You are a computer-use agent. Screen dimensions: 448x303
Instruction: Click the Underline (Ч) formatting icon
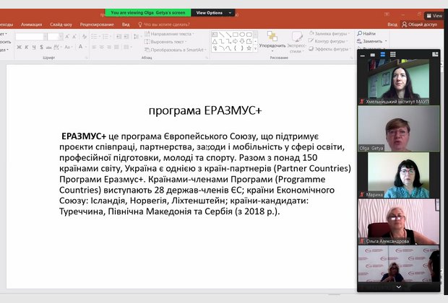point(34,48)
